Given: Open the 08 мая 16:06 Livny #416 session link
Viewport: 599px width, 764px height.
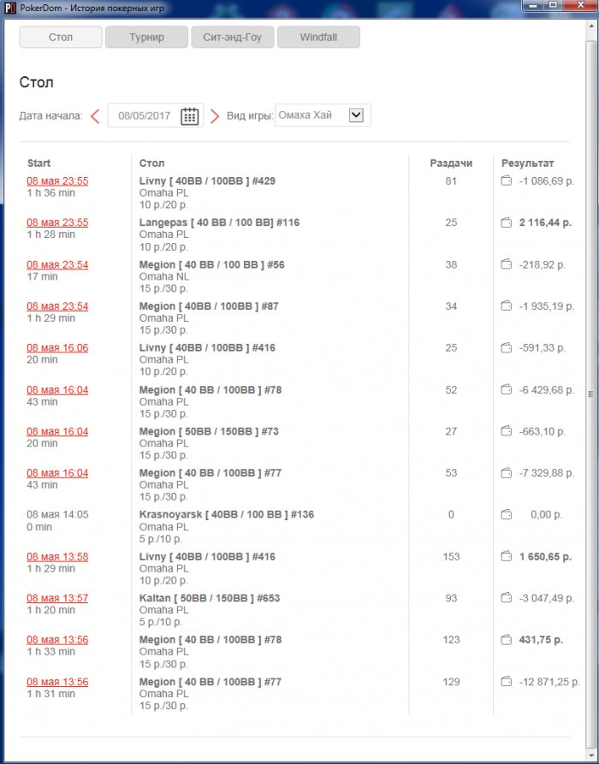Looking at the screenshot, I should (x=57, y=348).
